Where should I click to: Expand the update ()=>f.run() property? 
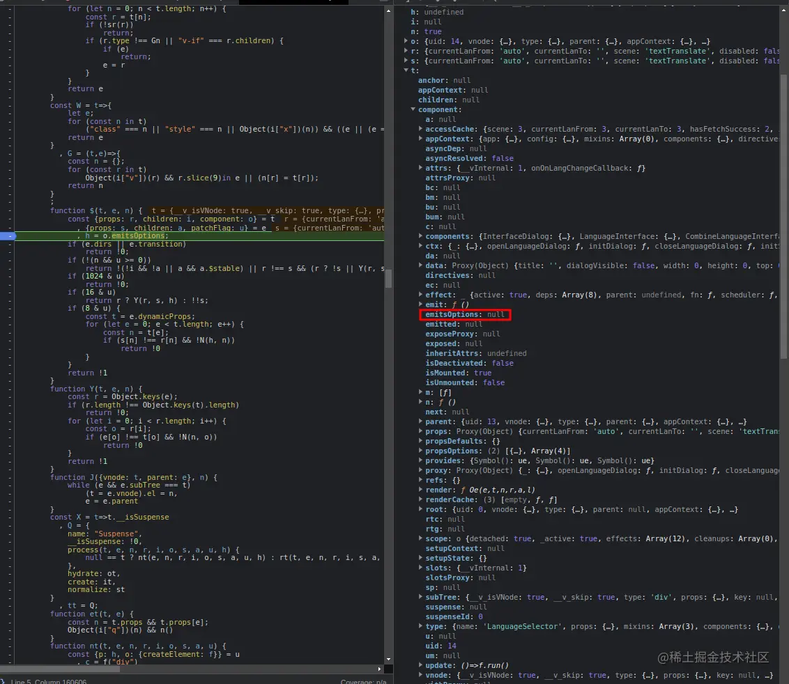pos(421,665)
